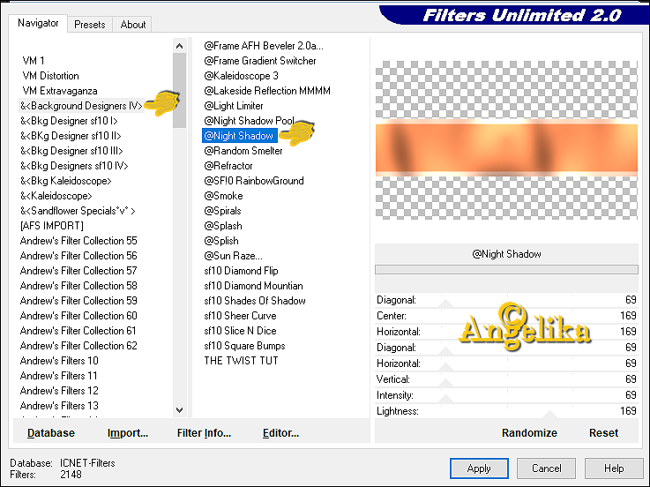Reset the filter parameters
Viewport: 650px width, 487px height.
click(603, 433)
